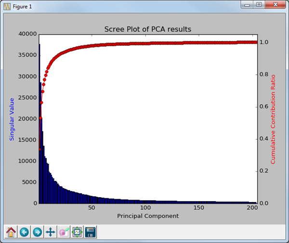Image resolution: width=289 pixels, height=243 pixels.
Task: Activate the Pan axes tool
Action: pos(50,232)
